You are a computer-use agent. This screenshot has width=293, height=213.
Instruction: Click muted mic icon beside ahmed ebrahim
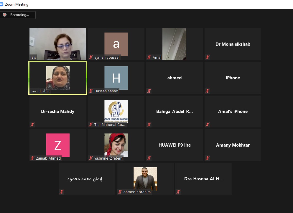point(120,192)
